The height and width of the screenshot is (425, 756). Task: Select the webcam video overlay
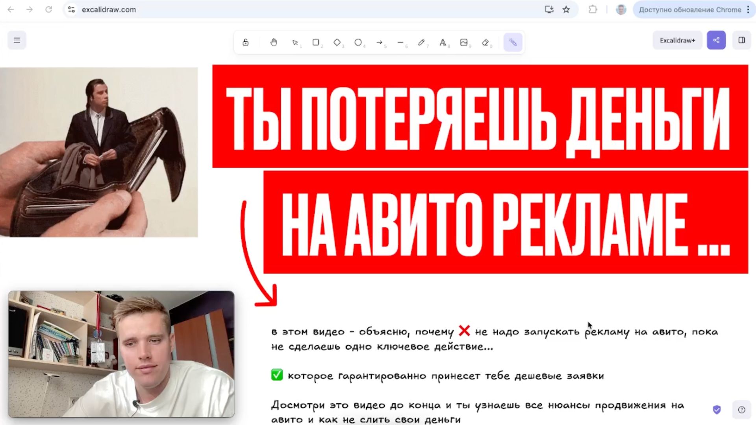point(121,354)
